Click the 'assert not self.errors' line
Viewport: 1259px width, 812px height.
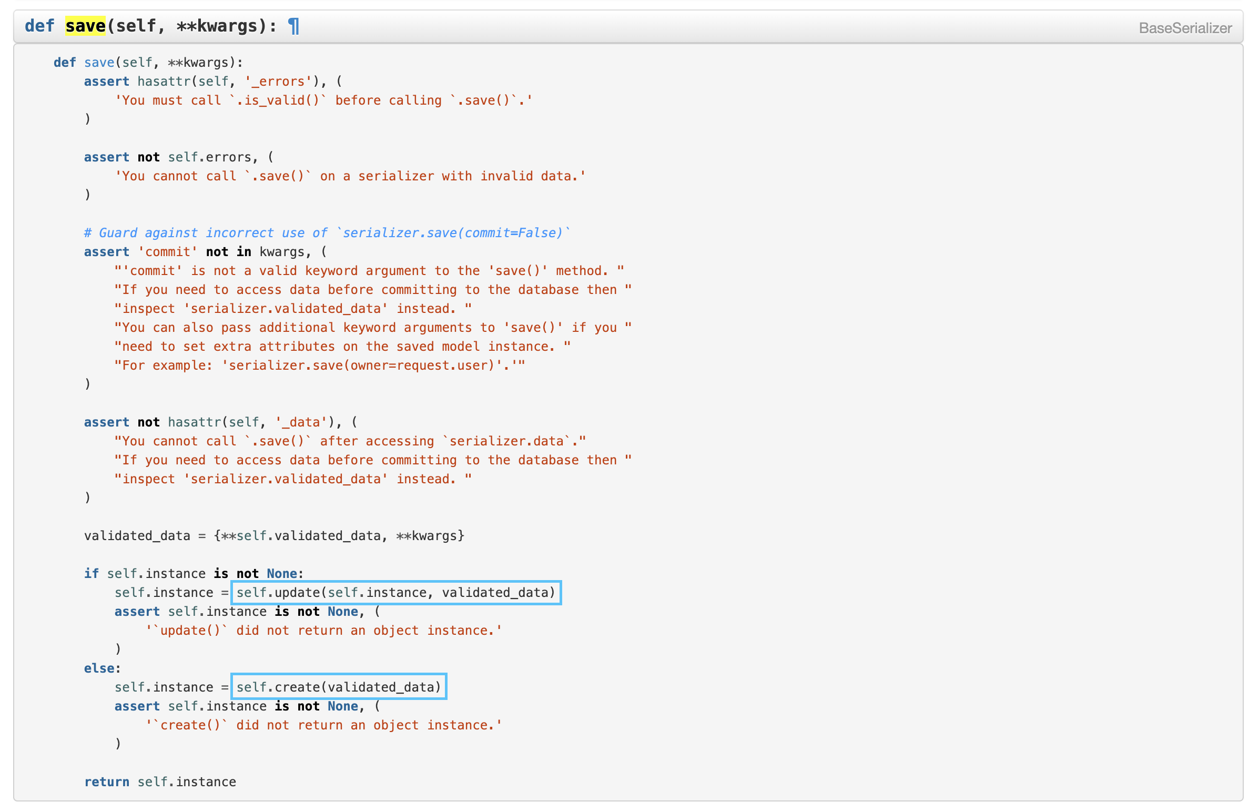click(x=178, y=157)
